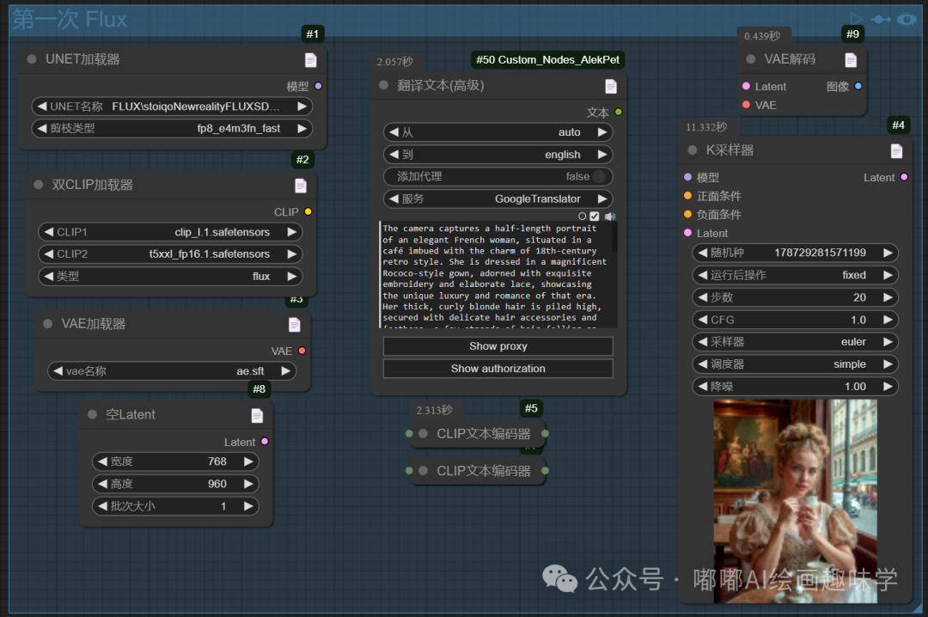This screenshot has height=617, width=928.
Task: Open the 采样器 euler dropdown
Action: pyautogui.click(x=795, y=342)
